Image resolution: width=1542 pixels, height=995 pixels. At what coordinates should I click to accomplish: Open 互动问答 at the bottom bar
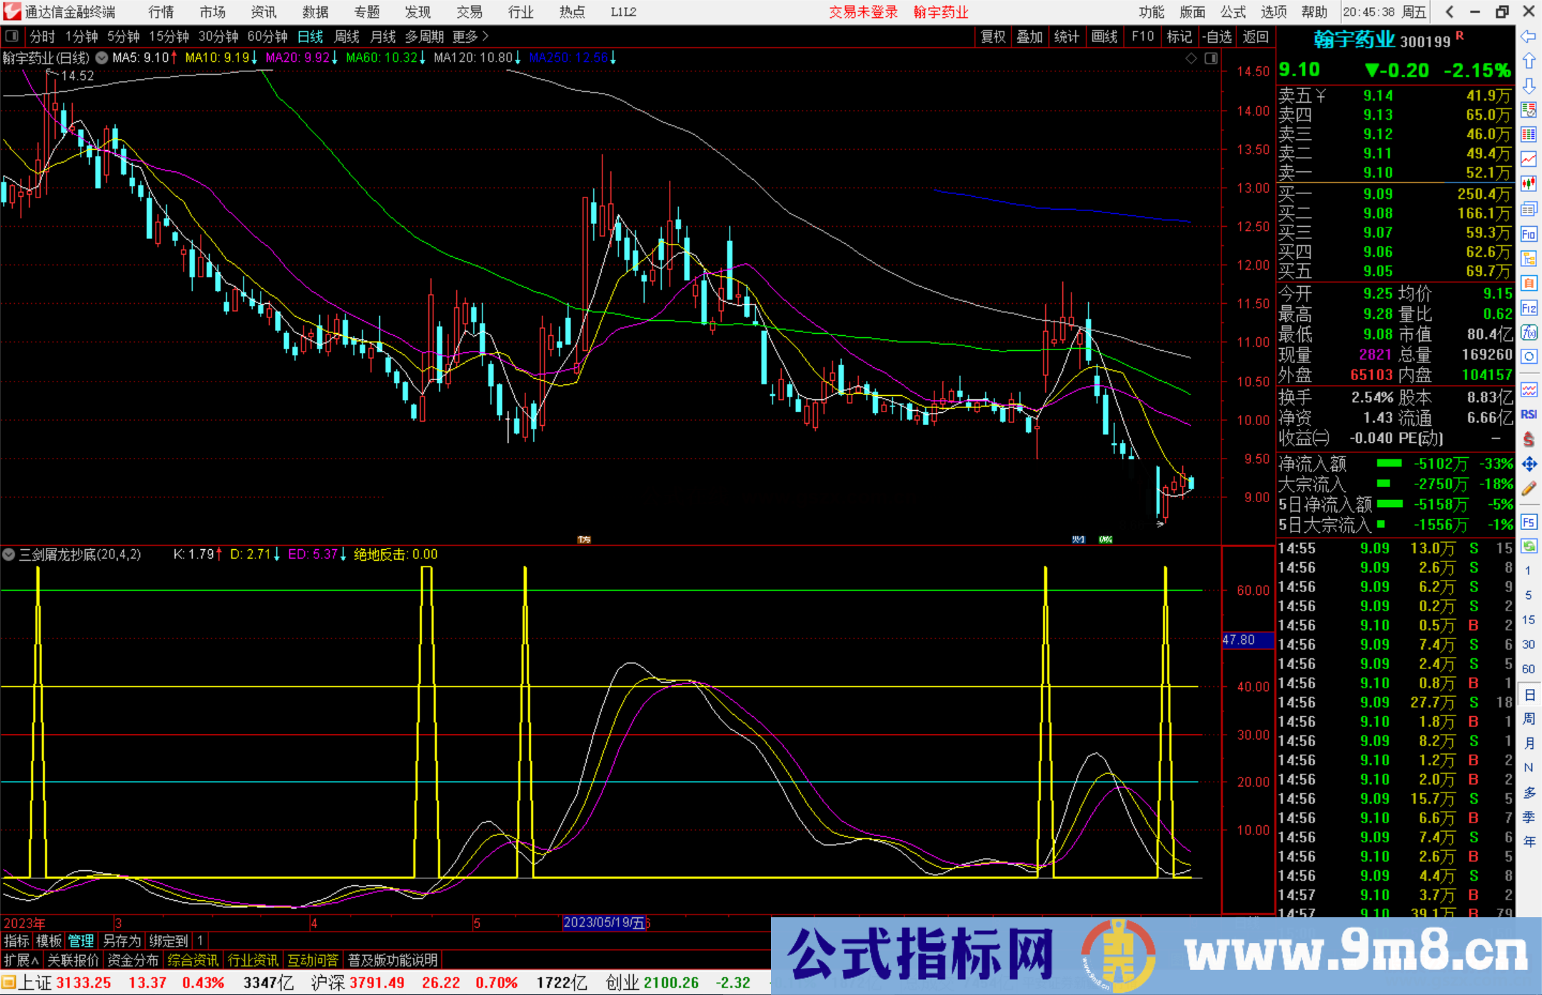pos(313,959)
